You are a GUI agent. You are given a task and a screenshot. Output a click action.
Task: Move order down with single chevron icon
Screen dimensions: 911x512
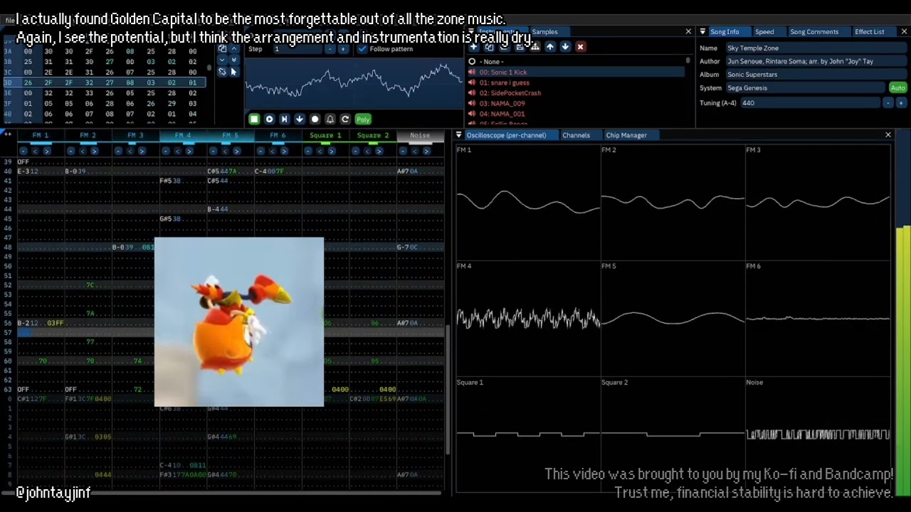click(222, 60)
